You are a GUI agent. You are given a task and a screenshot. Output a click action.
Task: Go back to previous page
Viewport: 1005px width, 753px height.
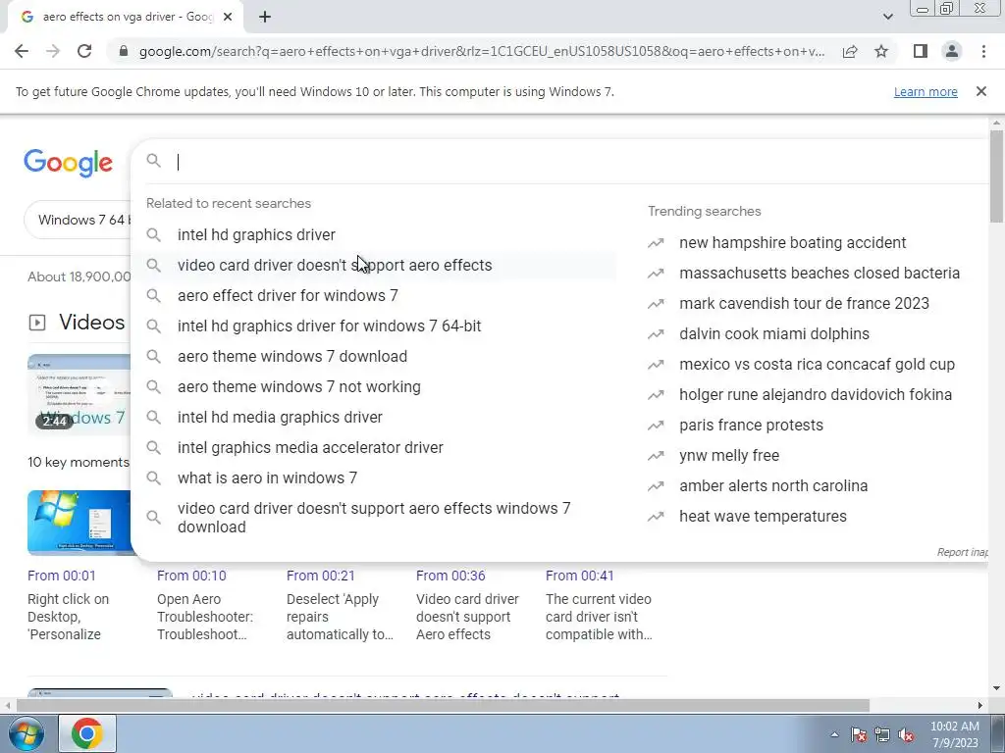pos(22,51)
